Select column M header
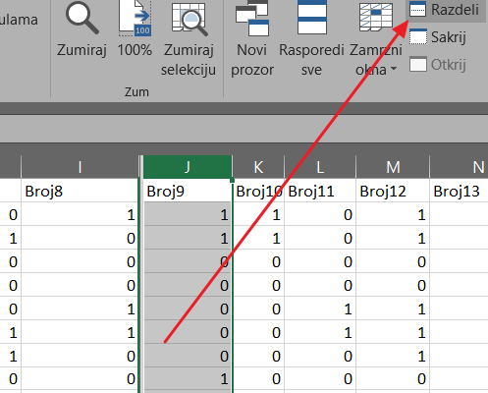The image size is (488, 393). pos(393,167)
